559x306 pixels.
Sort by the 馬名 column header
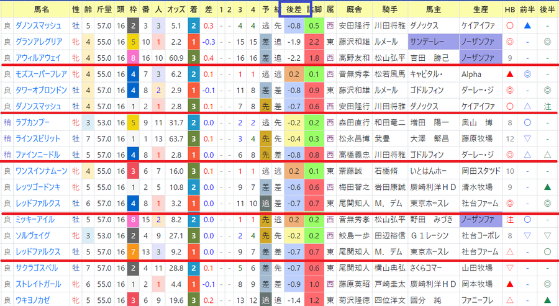coord(42,9)
